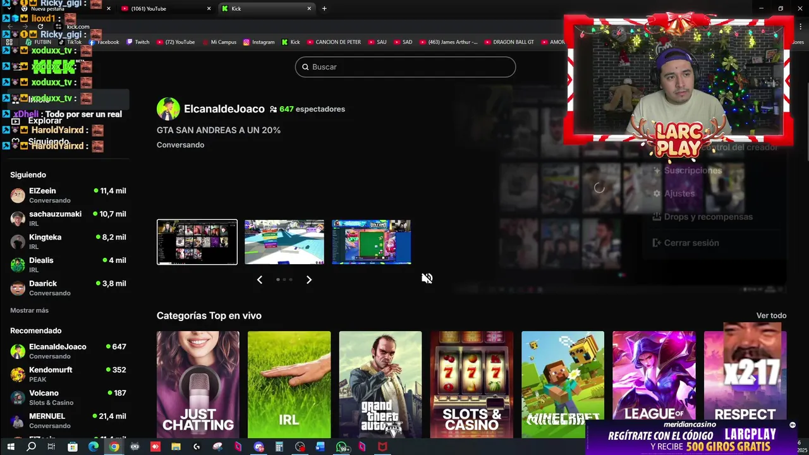Image resolution: width=809 pixels, height=455 pixels.
Task: Open Diealis channel in sidebar
Action: (x=68, y=265)
